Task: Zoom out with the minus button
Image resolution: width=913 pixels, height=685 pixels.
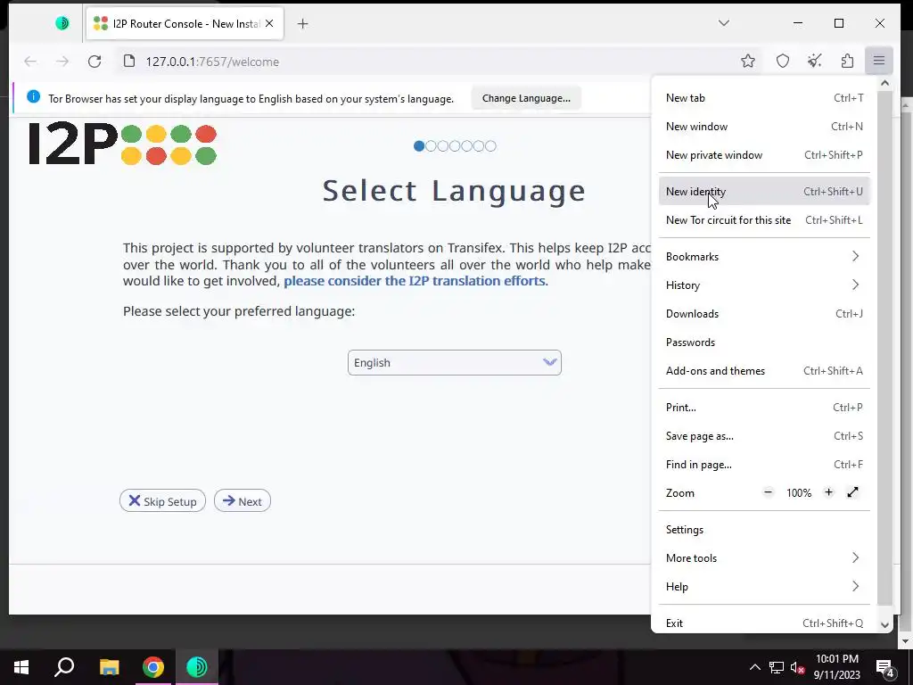Action: [x=768, y=492]
